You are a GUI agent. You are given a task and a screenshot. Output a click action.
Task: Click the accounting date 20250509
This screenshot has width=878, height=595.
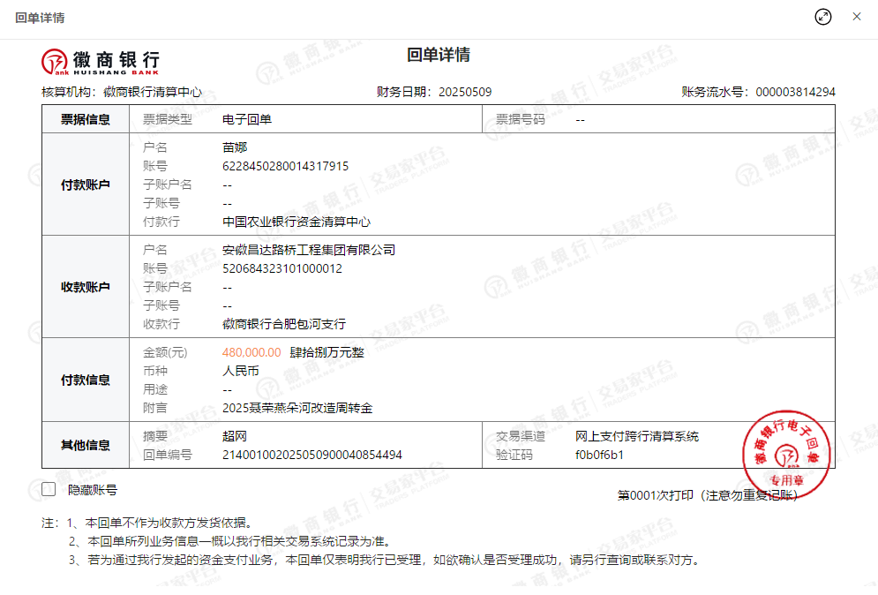coord(465,92)
